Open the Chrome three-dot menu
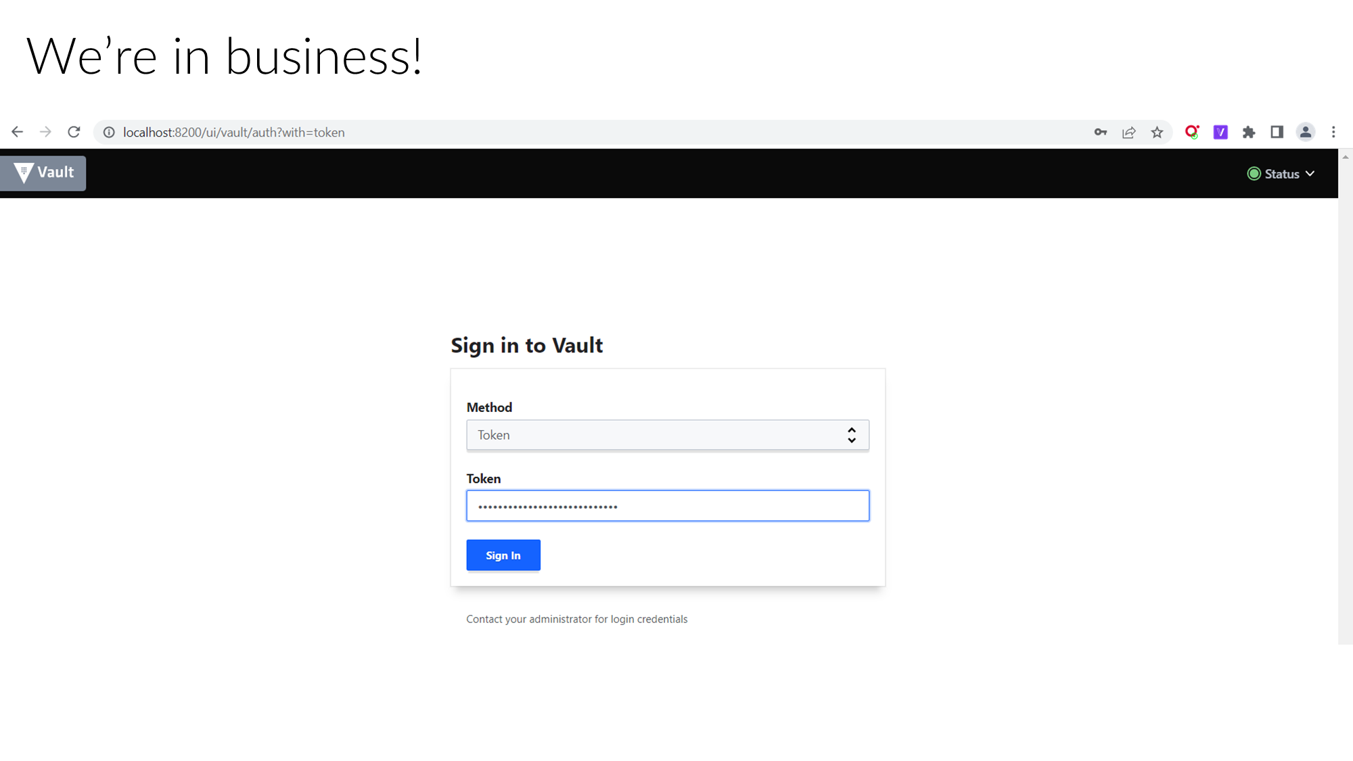This screenshot has width=1353, height=761. pos(1334,133)
